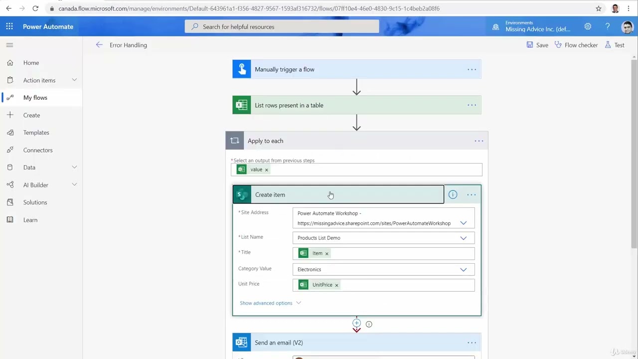Collapse the left navigation hamburger menu
This screenshot has height=359, width=638.
click(x=9, y=45)
